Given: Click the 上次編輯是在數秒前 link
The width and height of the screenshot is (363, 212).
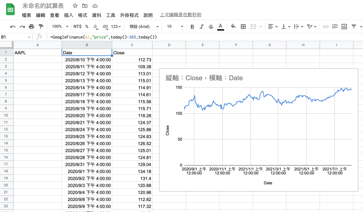Looking at the screenshot, I should [x=180, y=15].
